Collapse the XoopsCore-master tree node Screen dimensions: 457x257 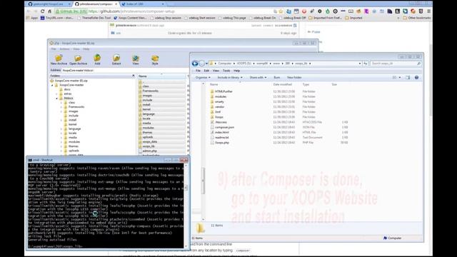click(x=52, y=85)
